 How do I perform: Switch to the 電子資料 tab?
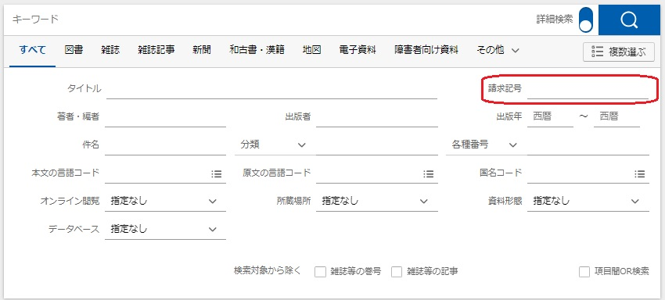pos(358,50)
